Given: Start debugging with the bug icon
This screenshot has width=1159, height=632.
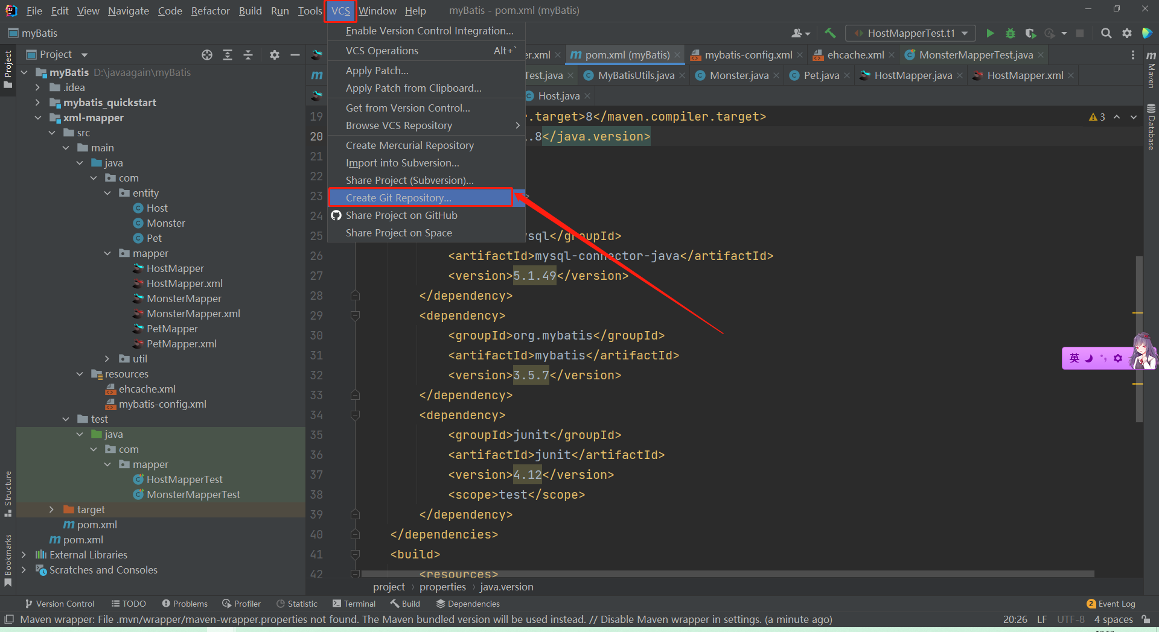Looking at the screenshot, I should point(1011,33).
